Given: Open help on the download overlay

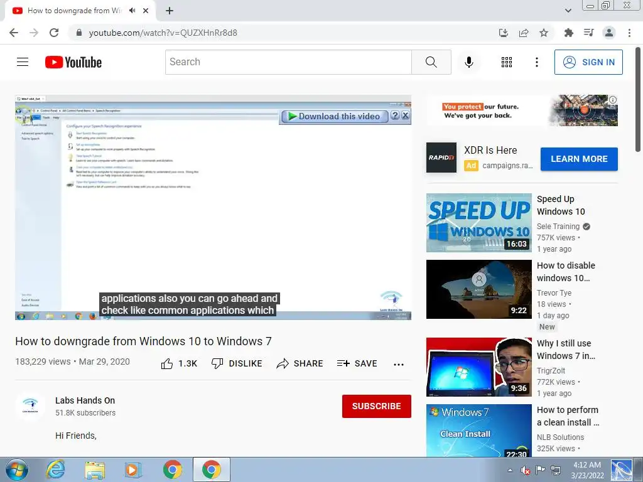Looking at the screenshot, I should pos(395,115).
